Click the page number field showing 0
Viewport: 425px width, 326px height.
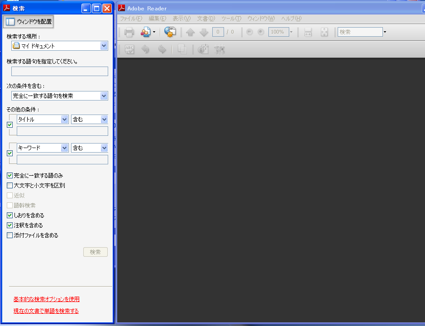coord(218,32)
